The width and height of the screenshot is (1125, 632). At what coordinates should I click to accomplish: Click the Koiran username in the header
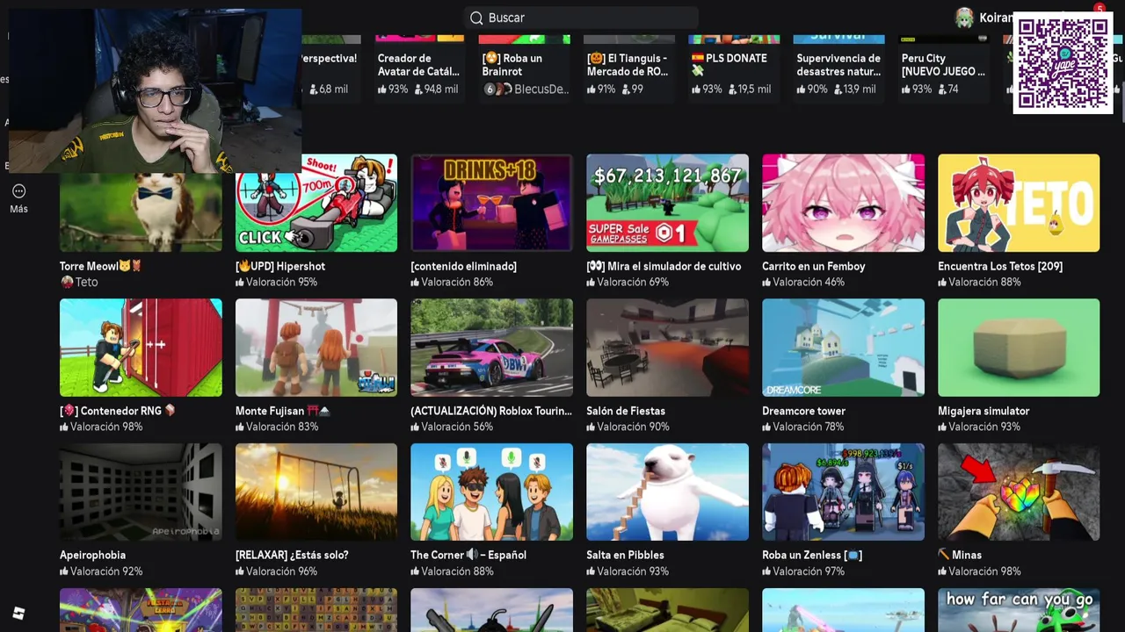pos(996,18)
